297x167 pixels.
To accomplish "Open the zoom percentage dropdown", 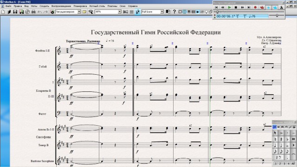I will click(120, 12).
